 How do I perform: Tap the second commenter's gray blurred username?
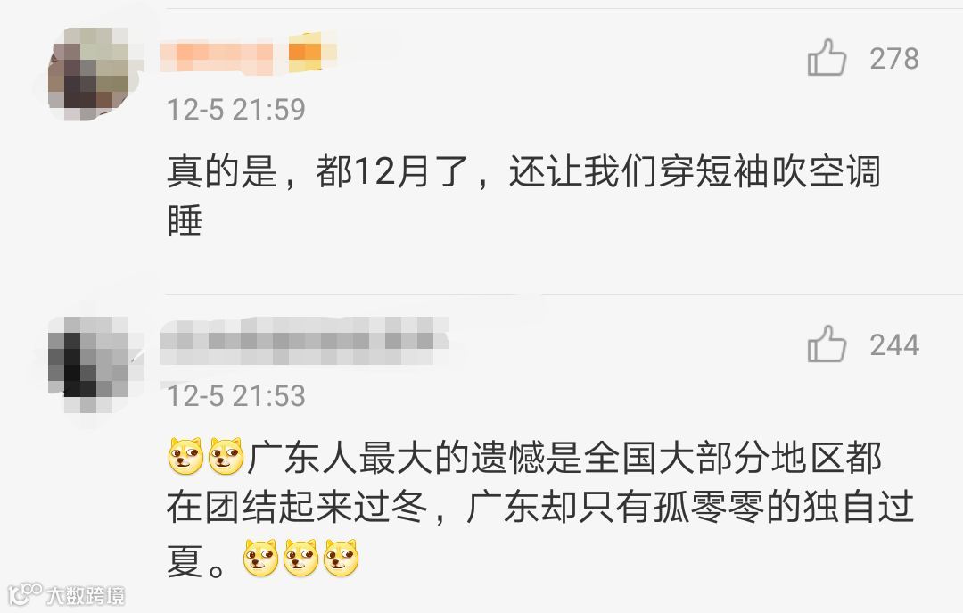(305, 341)
